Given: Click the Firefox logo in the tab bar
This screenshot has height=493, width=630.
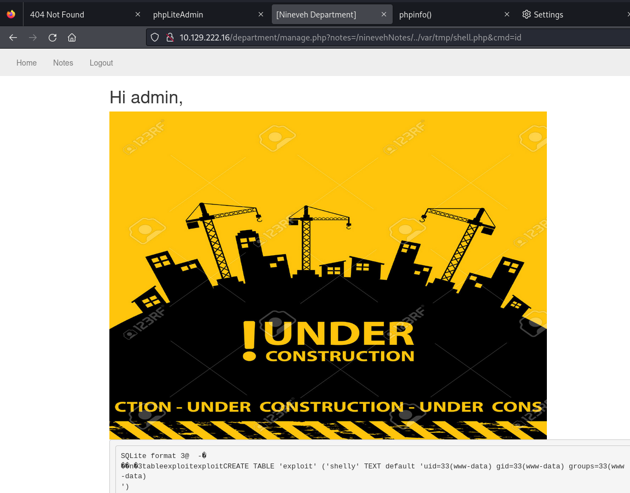Looking at the screenshot, I should tap(11, 14).
